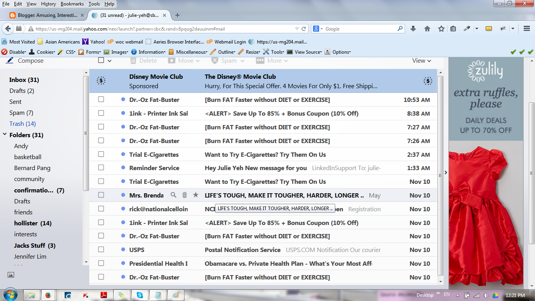Bookmark this page with the star icon
The width and height of the screenshot is (535, 301).
click(x=441, y=29)
